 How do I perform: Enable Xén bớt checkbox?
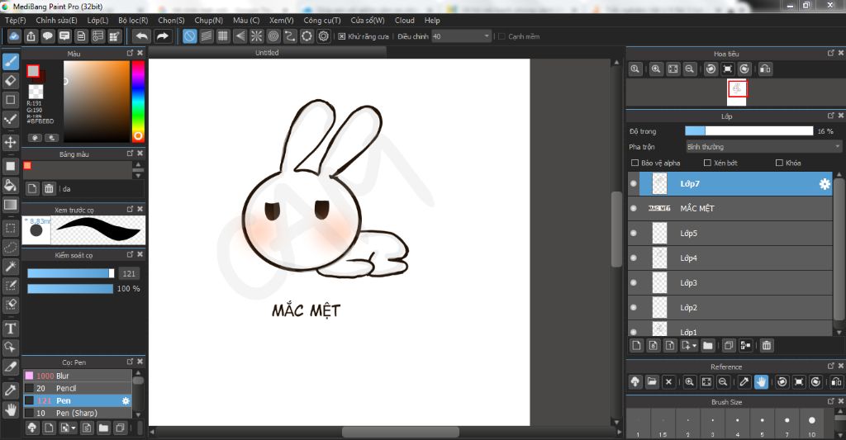click(x=707, y=163)
